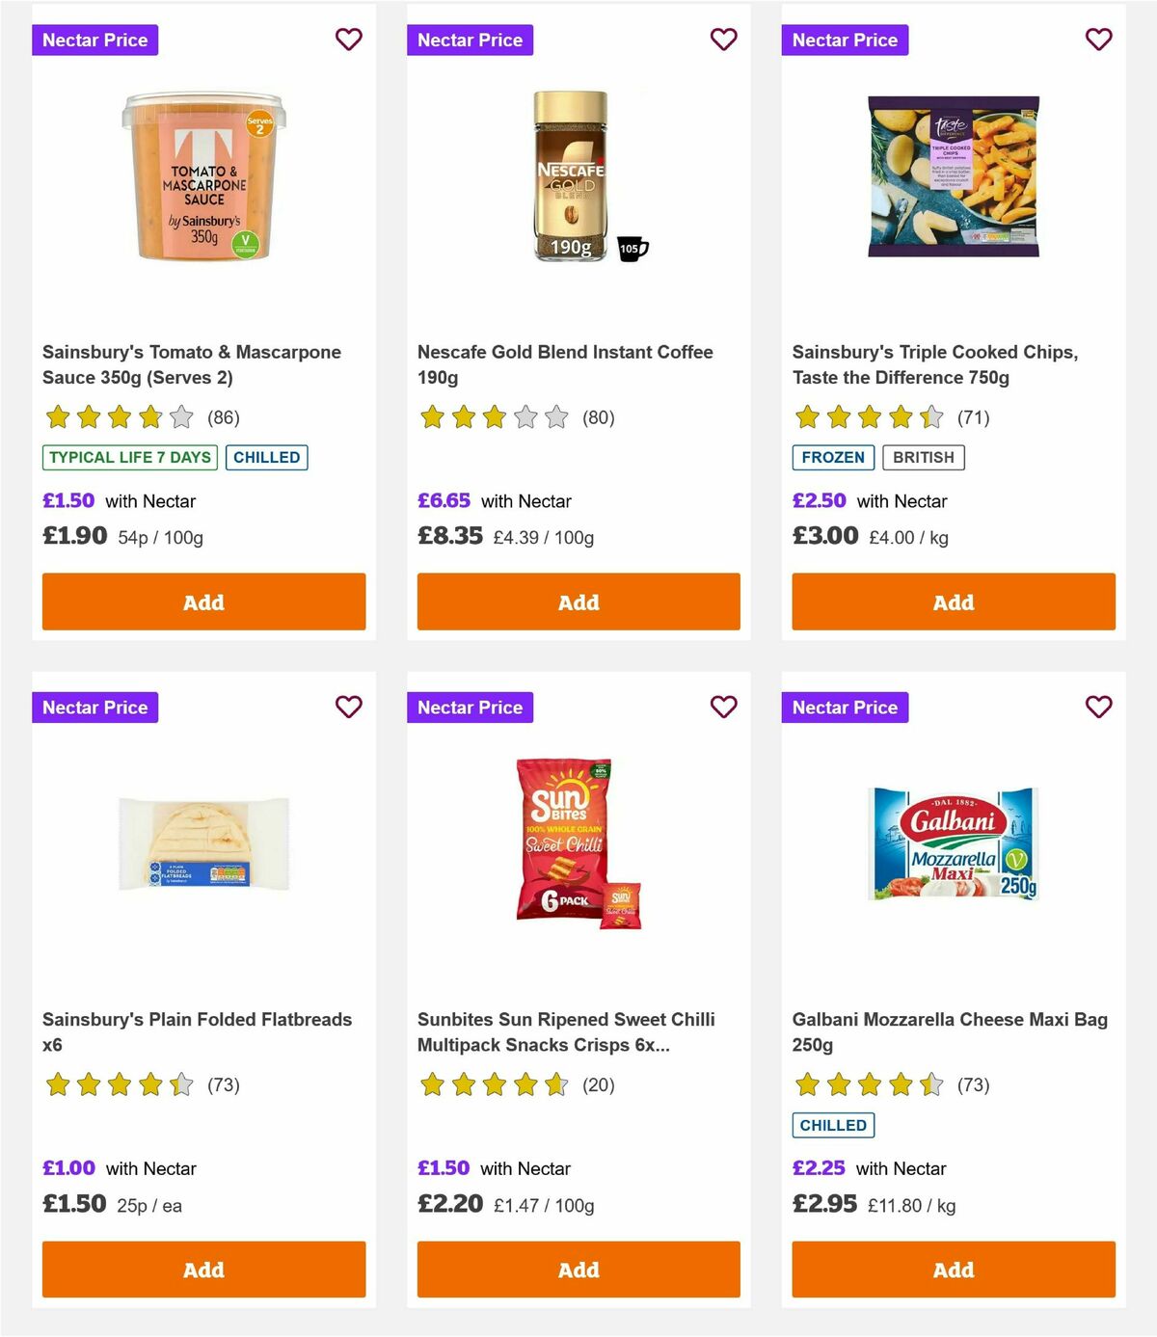Toggle the FROZEN tag on Triple Cooked Chips
Screen dimensions: 1157x1337
(x=833, y=457)
